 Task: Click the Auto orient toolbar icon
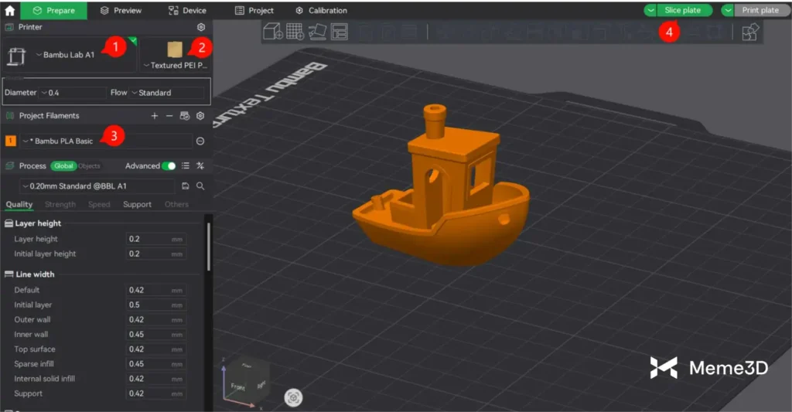point(317,32)
